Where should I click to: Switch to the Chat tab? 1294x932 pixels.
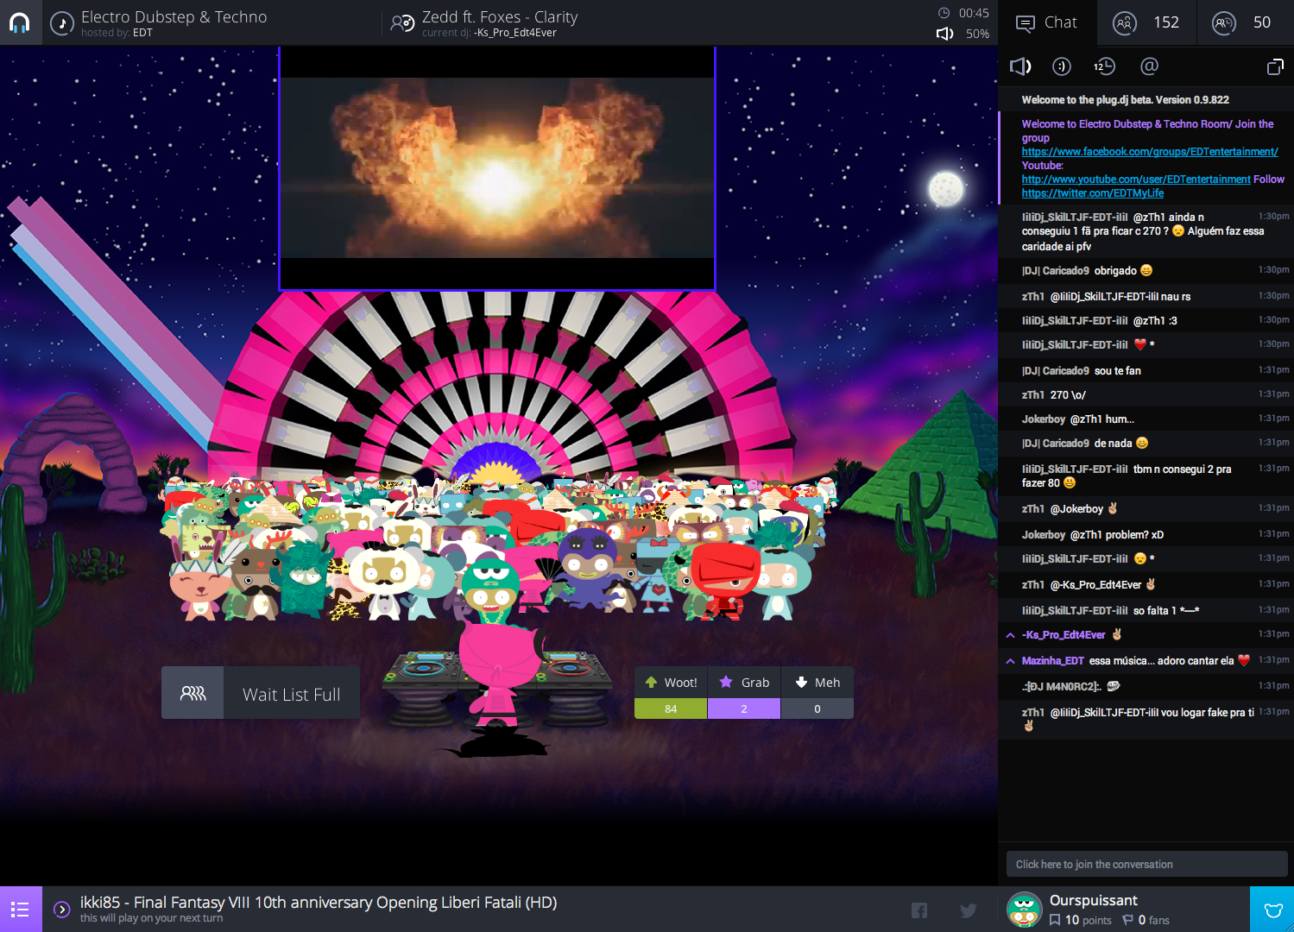click(x=1047, y=22)
